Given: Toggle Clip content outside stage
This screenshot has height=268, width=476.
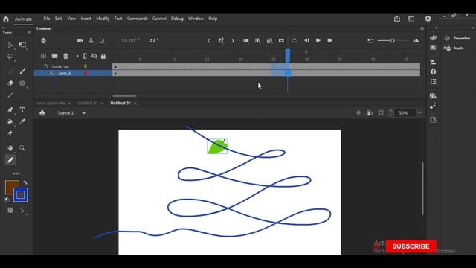Looking at the screenshot, I should pyautogui.click(x=381, y=112).
